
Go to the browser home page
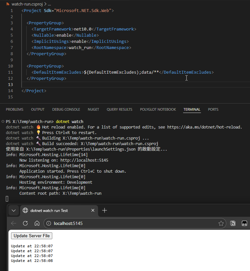37,223
